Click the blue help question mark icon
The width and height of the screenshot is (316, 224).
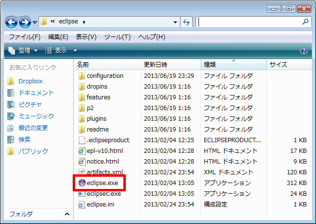(x=304, y=51)
